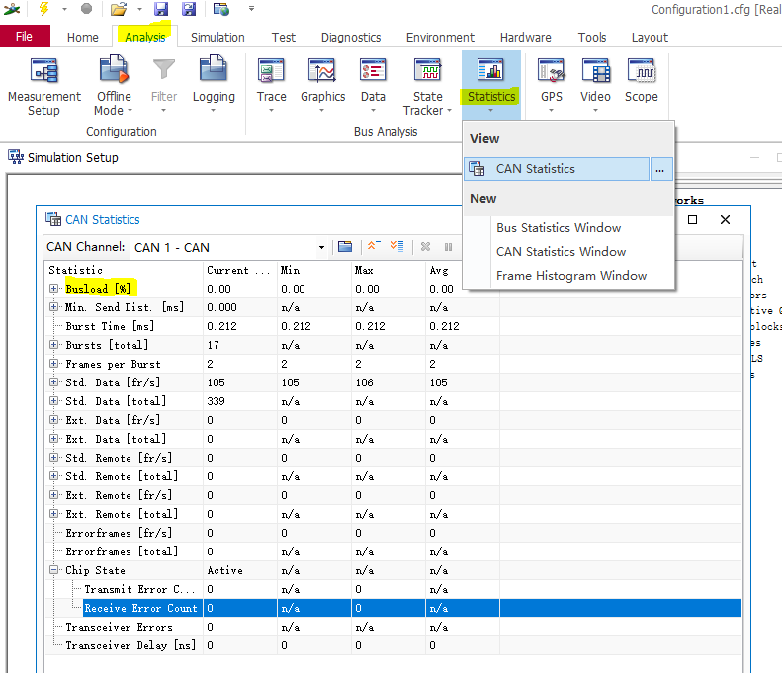Click the Transceiver Errors row

tap(392, 627)
